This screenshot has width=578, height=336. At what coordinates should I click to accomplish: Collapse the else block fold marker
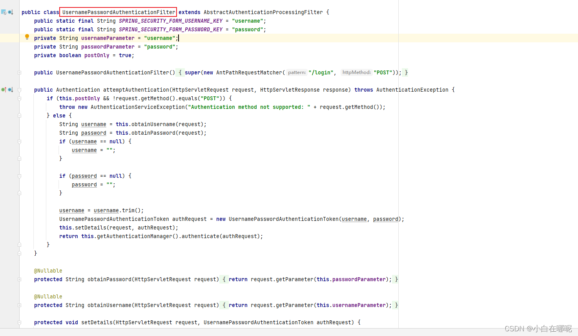click(x=19, y=116)
